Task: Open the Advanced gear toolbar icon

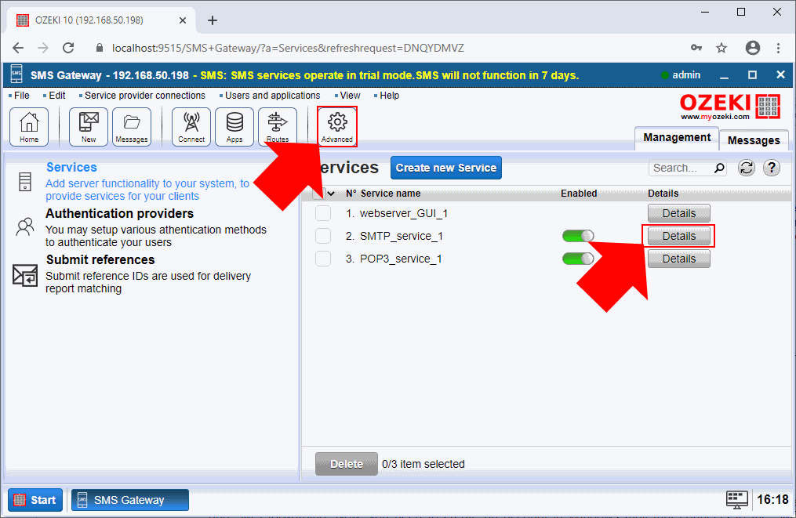Action: [337, 126]
